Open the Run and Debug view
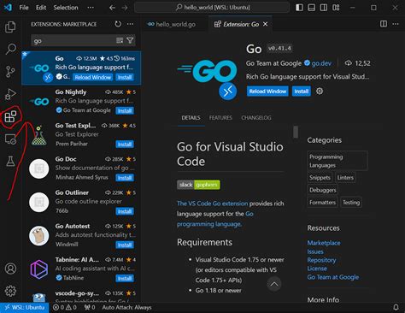The image size is (405, 313). [10, 94]
